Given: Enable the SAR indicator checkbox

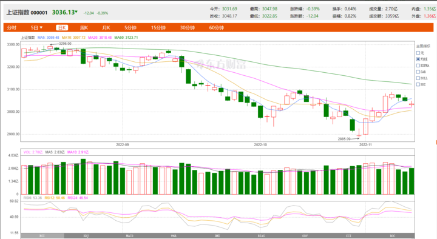Looking at the screenshot, I should point(418,72).
